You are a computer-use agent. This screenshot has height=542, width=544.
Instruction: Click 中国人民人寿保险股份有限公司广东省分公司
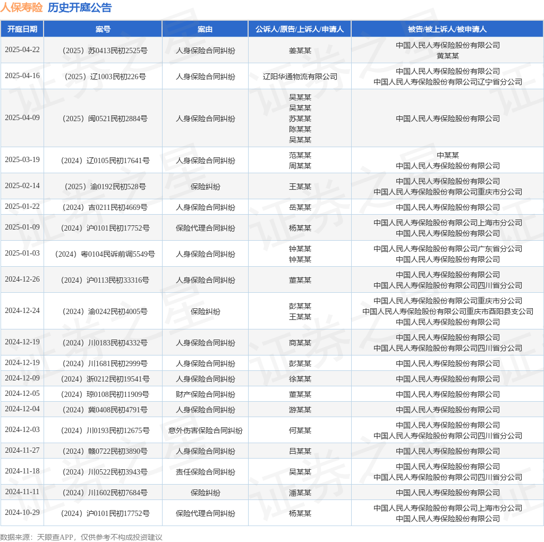point(448,249)
